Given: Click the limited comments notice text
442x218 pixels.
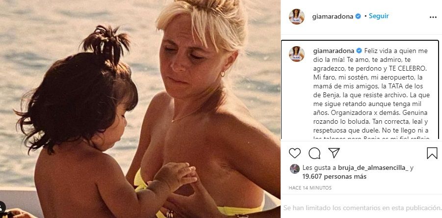Looking at the screenshot, I should coord(362,208).
